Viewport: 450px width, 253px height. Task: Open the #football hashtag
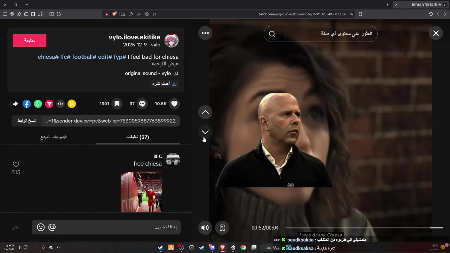tap(84, 57)
